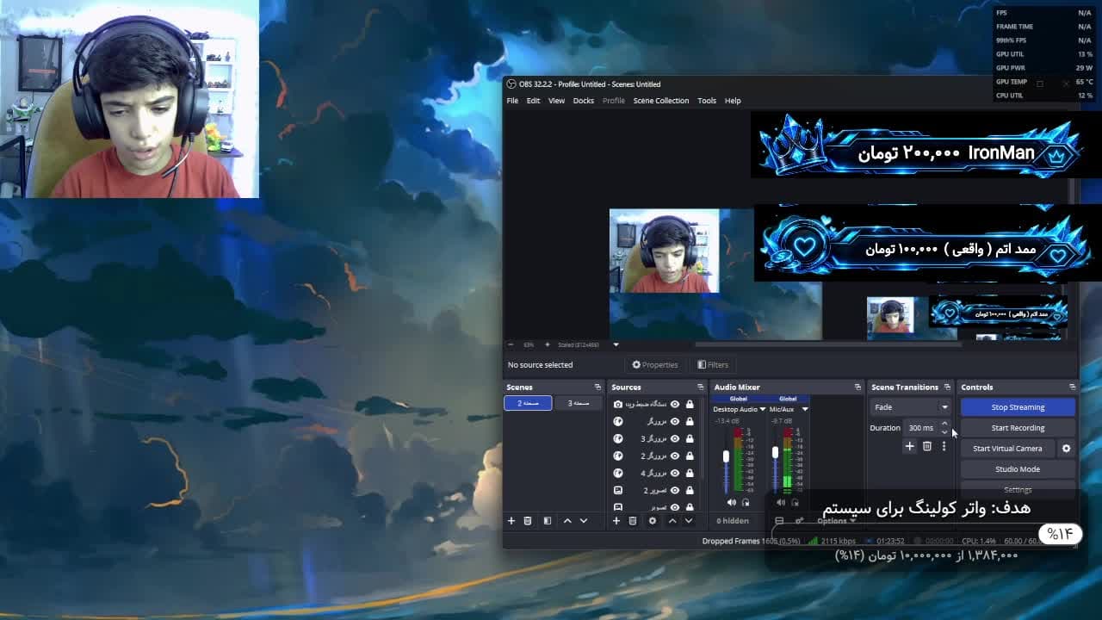The height and width of the screenshot is (620, 1102).
Task: Click the Desktop Audio volume slider
Action: 726,462
